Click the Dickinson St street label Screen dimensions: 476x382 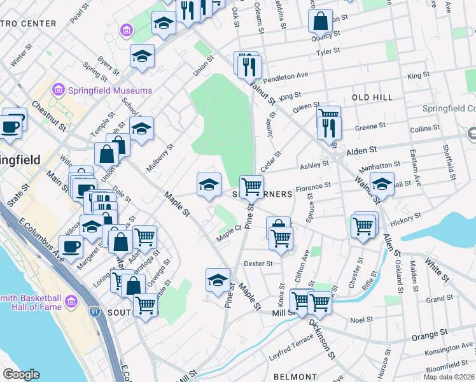(322, 339)
